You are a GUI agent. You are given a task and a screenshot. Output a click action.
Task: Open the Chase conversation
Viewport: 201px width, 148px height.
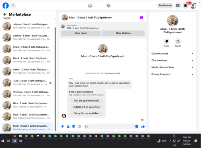pyautogui.click(x=27, y=49)
